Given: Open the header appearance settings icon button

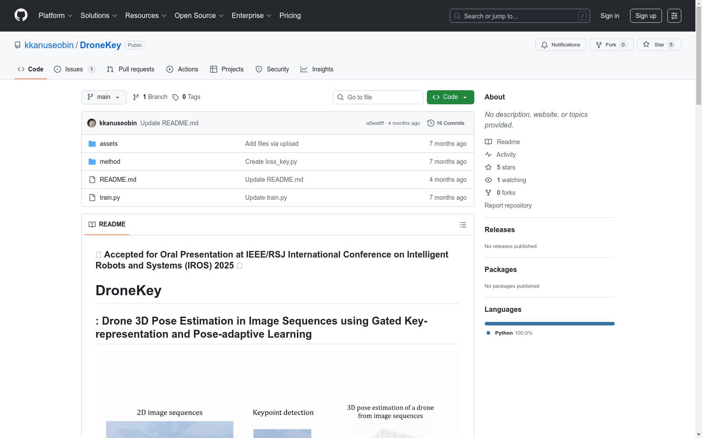Looking at the screenshot, I should tap(674, 16).
